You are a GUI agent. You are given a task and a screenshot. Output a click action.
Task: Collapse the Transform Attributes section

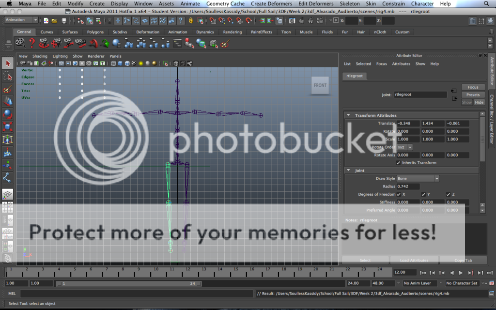tap(349, 115)
